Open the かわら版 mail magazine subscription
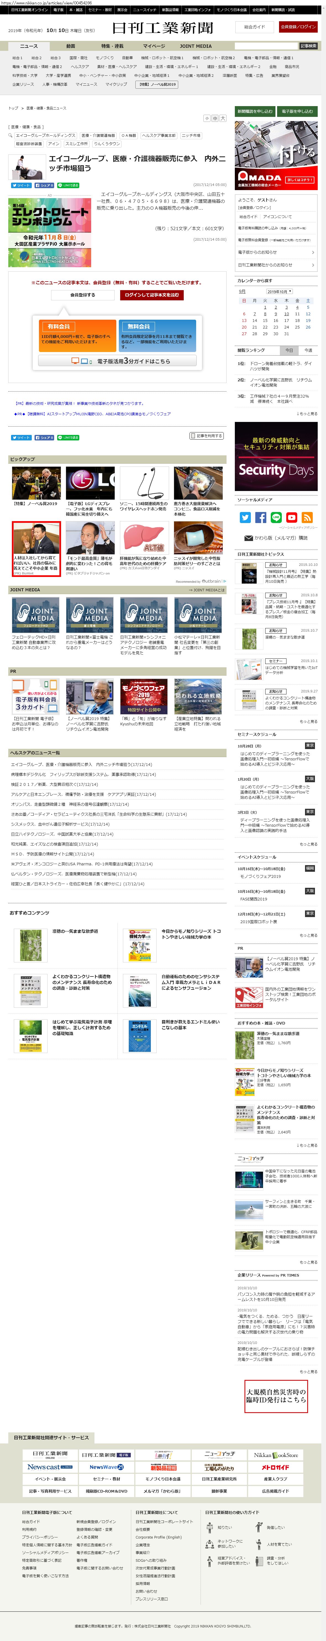This screenshot has width=326, height=1641. pyautogui.click(x=276, y=538)
